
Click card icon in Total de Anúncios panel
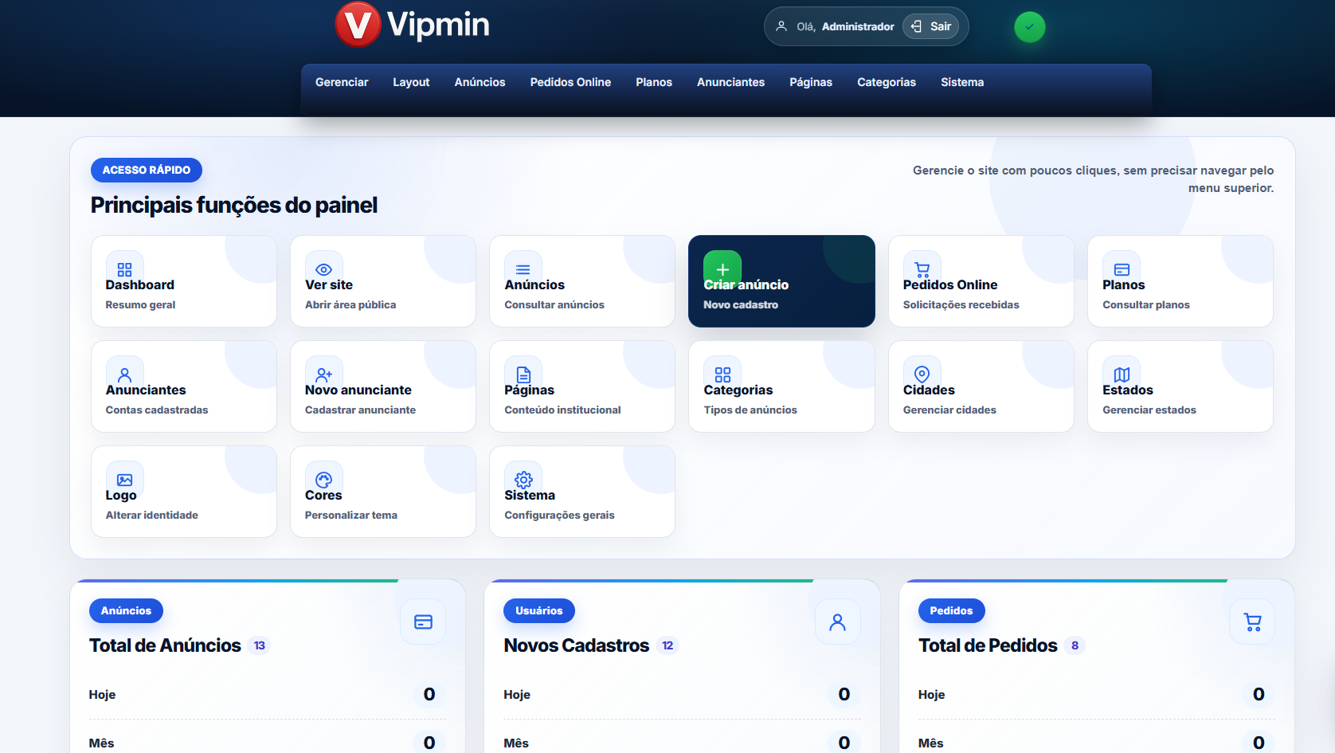click(x=423, y=622)
